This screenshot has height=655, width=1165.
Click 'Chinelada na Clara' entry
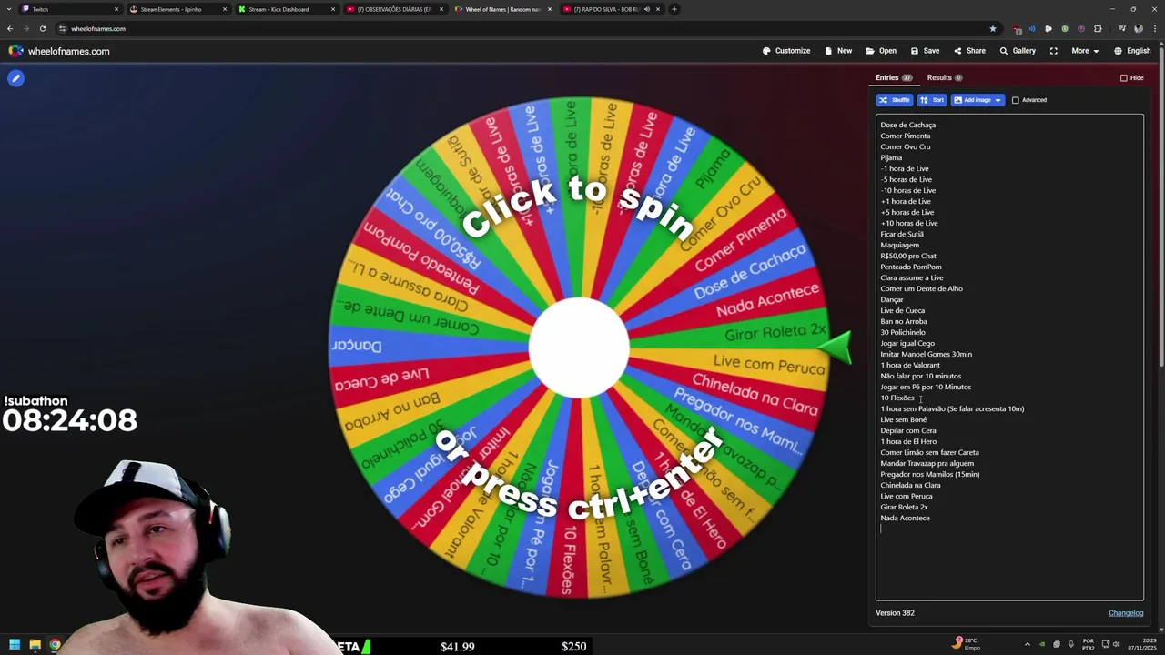910,485
